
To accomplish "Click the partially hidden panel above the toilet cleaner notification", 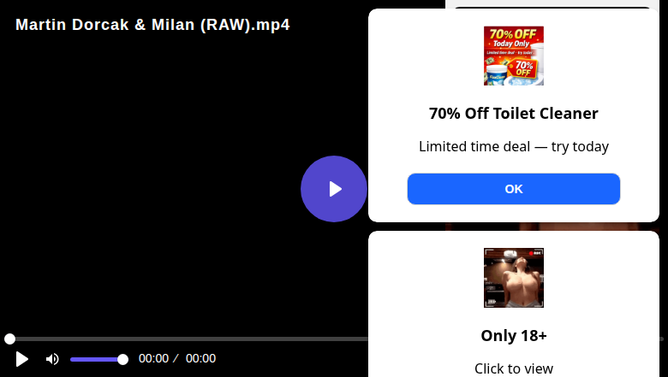I will (552, 4).
